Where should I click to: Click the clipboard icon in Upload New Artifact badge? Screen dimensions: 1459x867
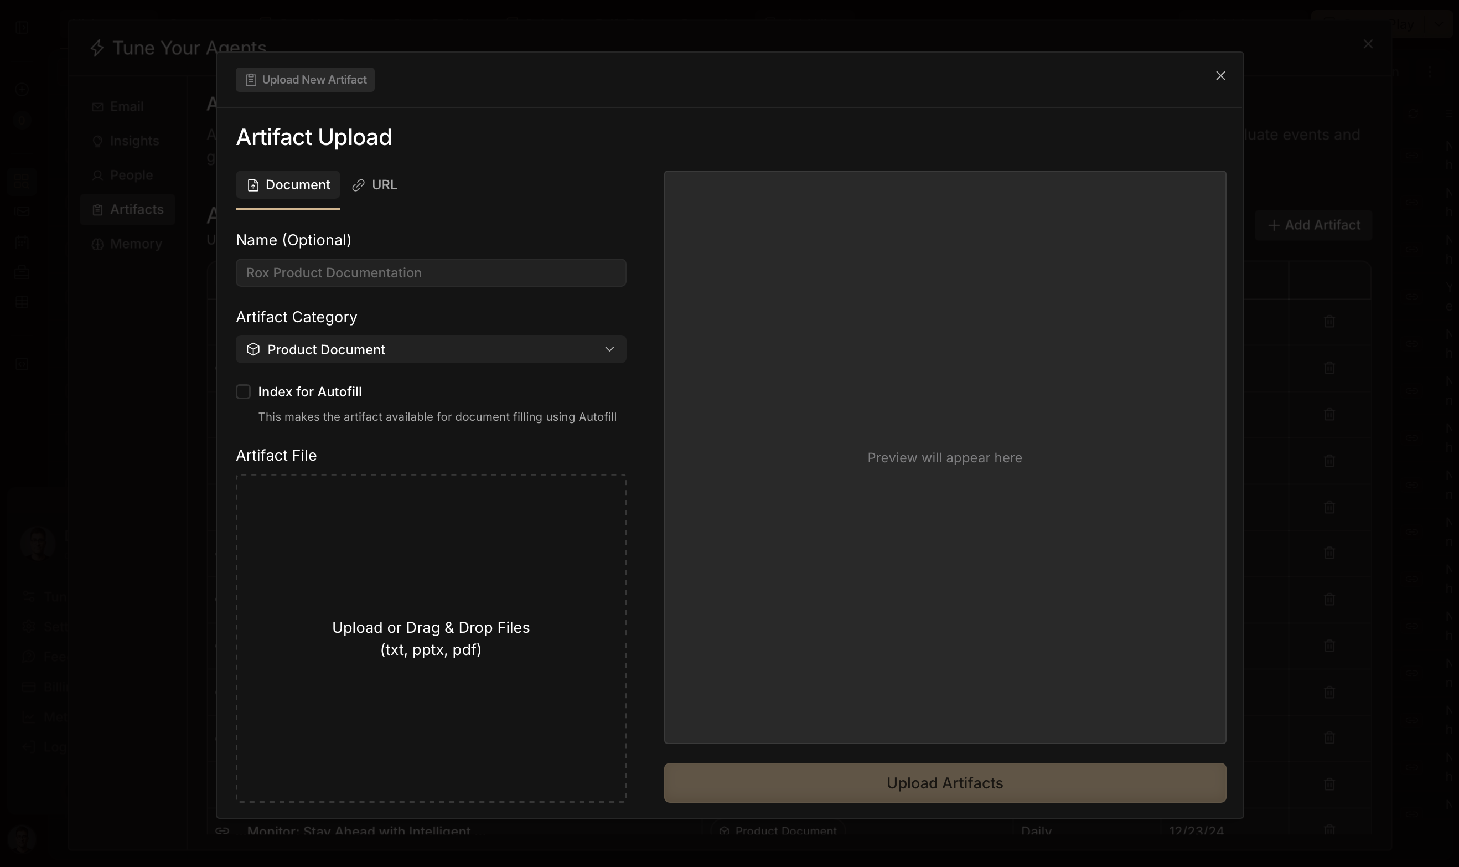click(251, 80)
